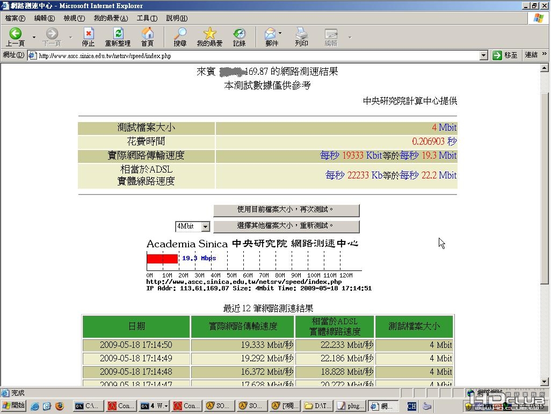Open the 說明(H) menu
This screenshot has width=551, height=414.
(177, 18)
